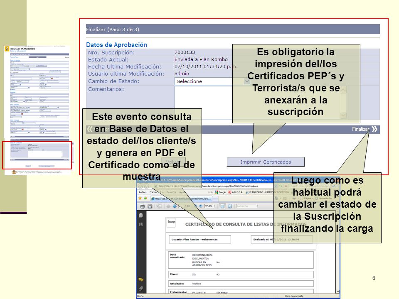399x299 pixels.
Task: Open the Pages panel in the PDF sidebar
Action: pyautogui.click(x=141, y=216)
